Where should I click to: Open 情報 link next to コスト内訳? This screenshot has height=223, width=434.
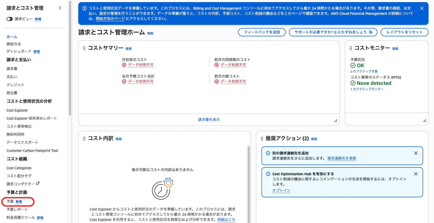point(118,139)
